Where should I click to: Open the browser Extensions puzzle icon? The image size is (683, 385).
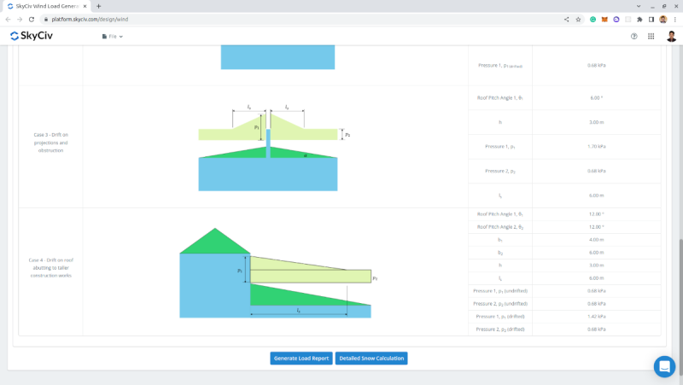tap(639, 19)
